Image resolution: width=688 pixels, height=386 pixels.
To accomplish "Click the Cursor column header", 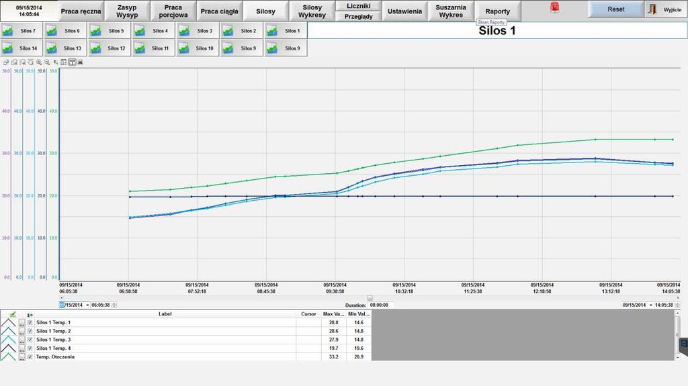I will (x=308, y=314).
